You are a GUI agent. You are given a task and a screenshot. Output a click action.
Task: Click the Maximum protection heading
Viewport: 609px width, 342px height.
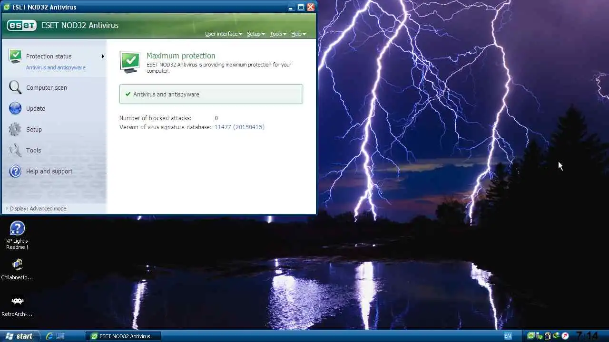tap(181, 56)
